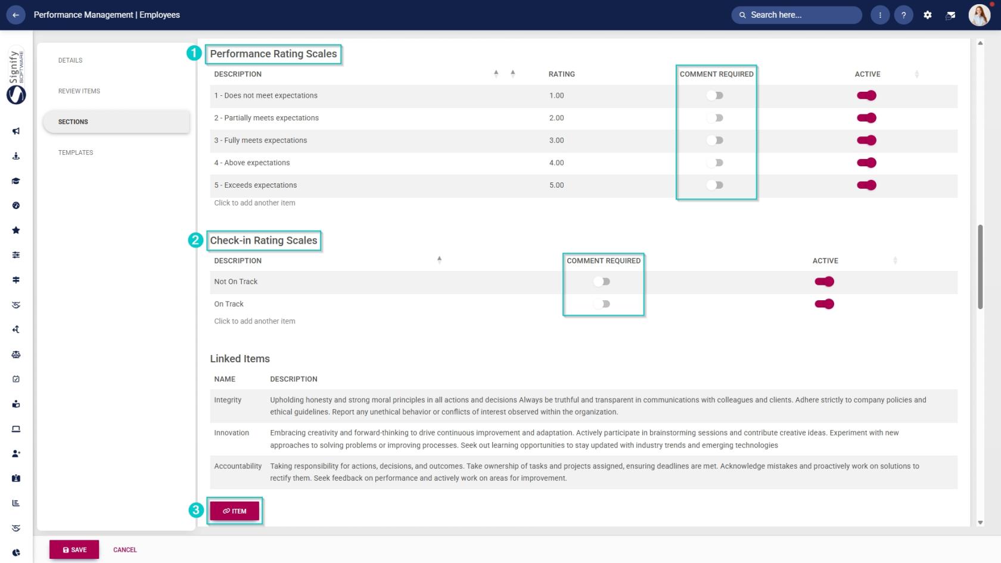The width and height of the screenshot is (1001, 563).
Task: Disable Active for Exceeds expectations
Action: click(x=867, y=185)
